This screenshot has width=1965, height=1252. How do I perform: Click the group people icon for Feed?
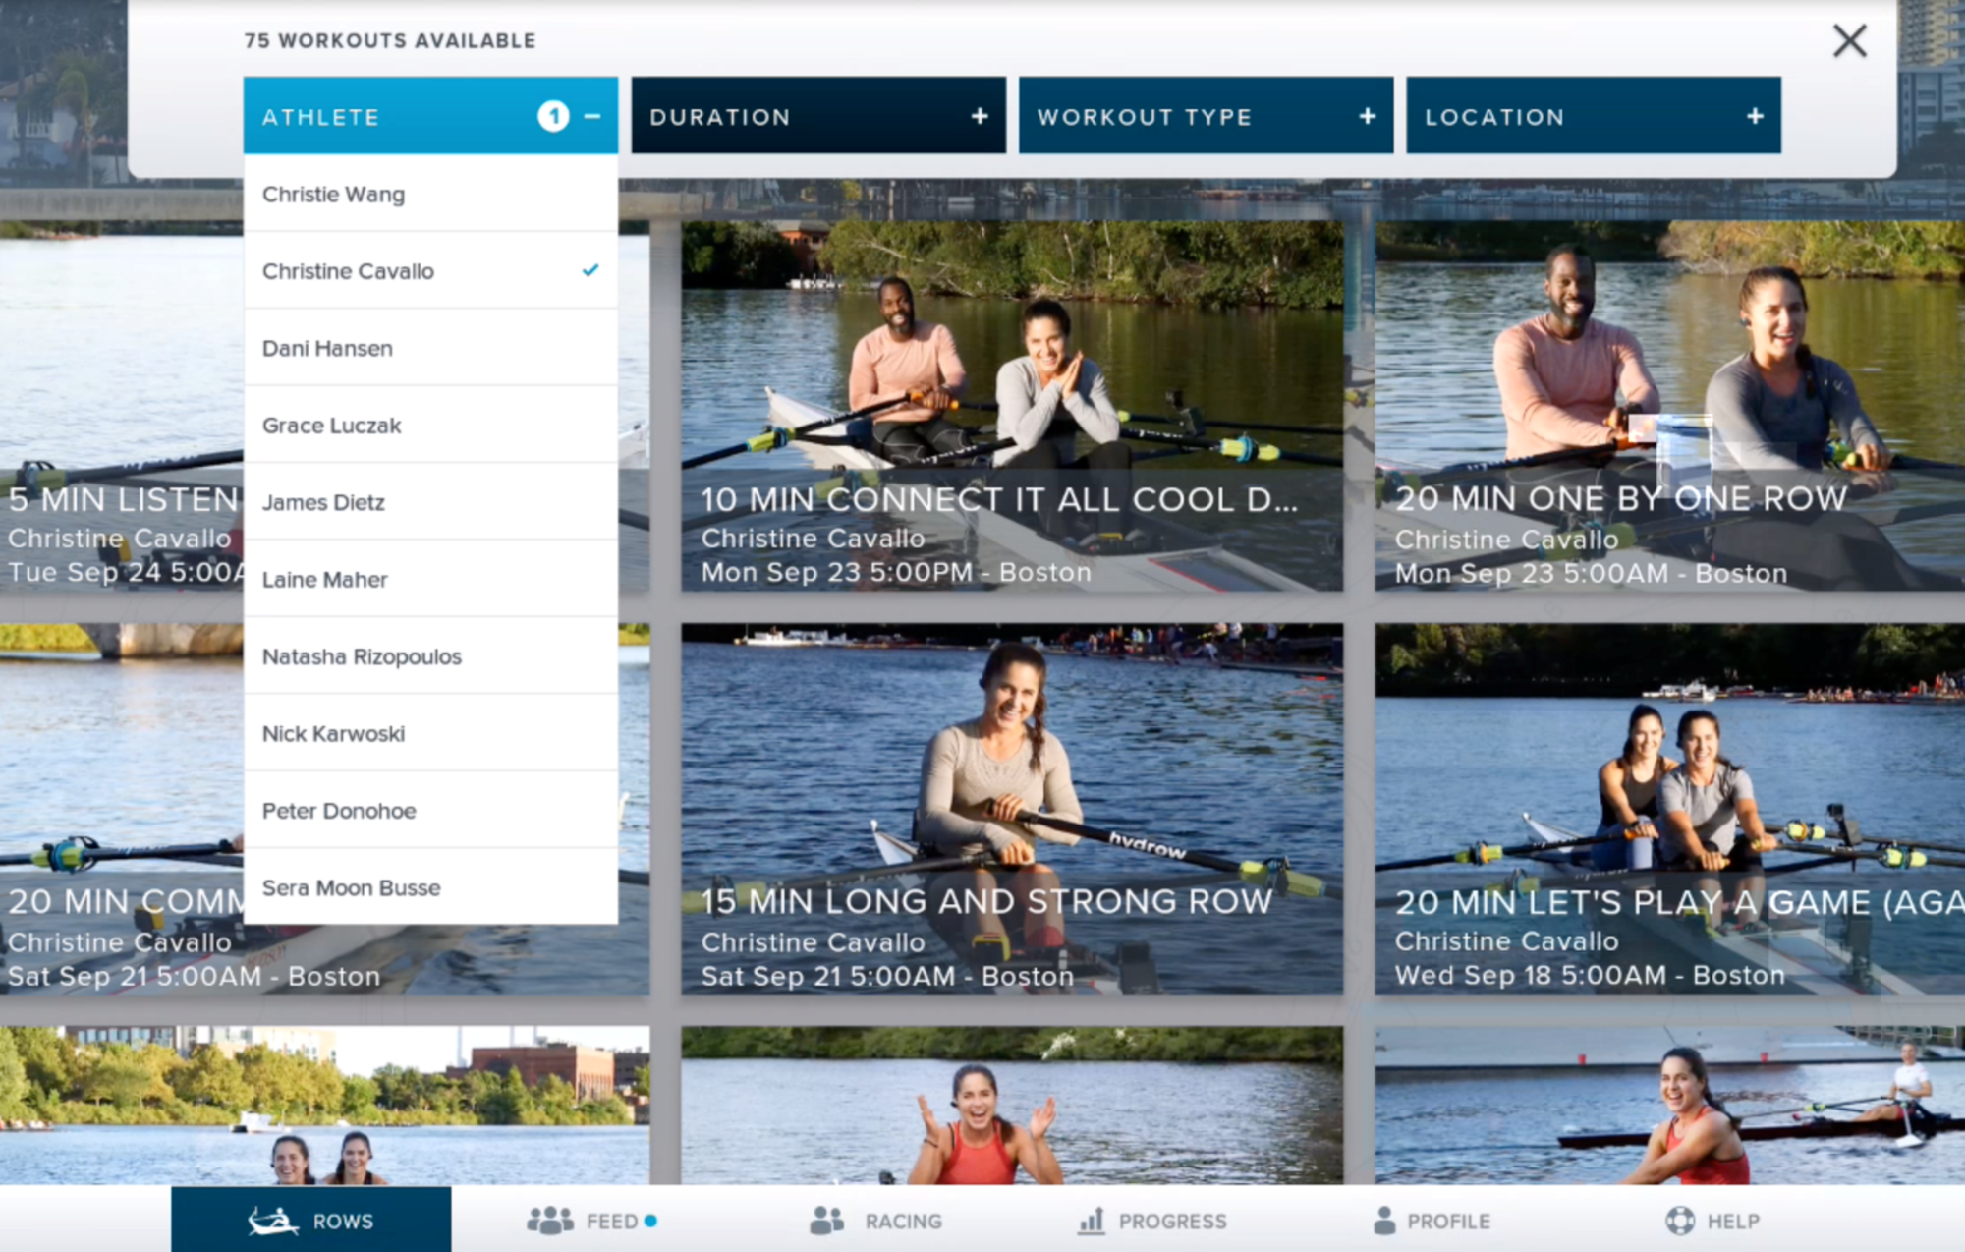click(x=550, y=1221)
